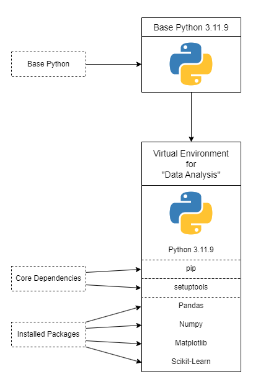Select the 'Scikit-Learn' package label

pos(191,362)
